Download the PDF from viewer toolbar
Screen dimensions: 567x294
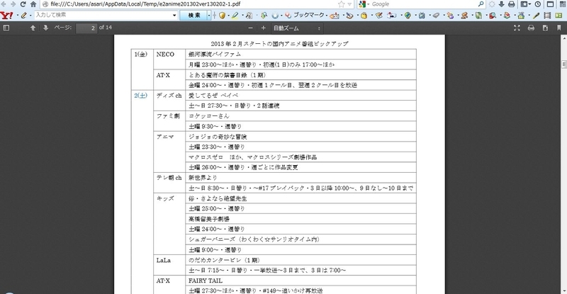point(545,28)
